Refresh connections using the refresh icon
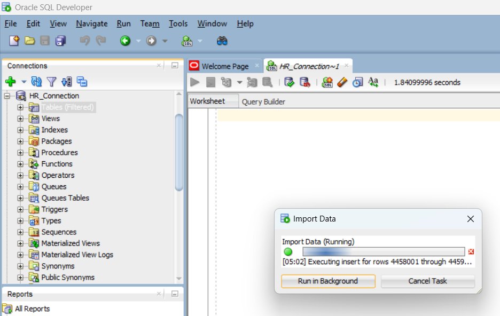500x316 pixels. coord(36,82)
